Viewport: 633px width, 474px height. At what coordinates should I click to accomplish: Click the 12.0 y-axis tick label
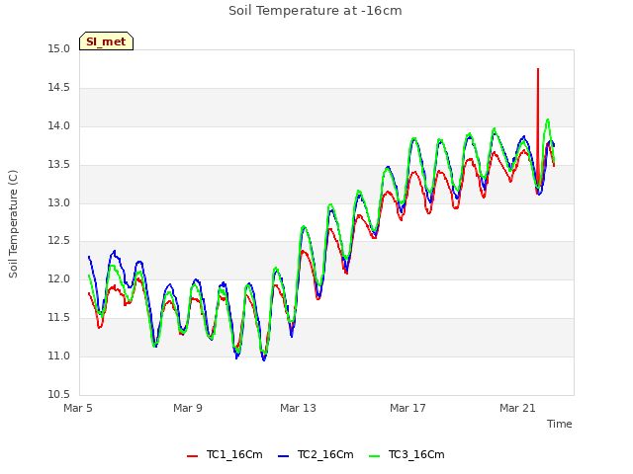[59, 278]
